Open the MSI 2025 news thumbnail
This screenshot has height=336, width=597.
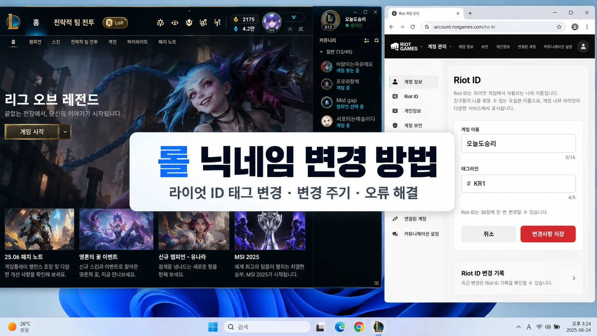click(x=270, y=230)
